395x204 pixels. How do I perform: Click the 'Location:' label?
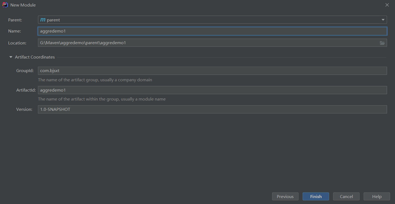[17, 43]
